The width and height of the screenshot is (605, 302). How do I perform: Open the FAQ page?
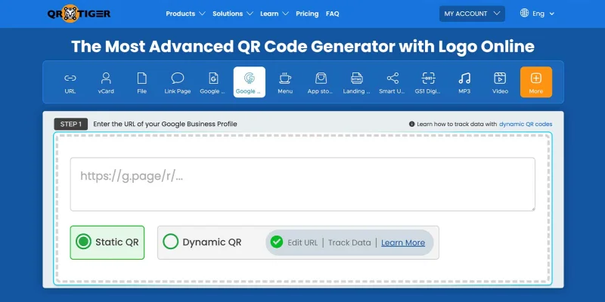click(x=332, y=14)
